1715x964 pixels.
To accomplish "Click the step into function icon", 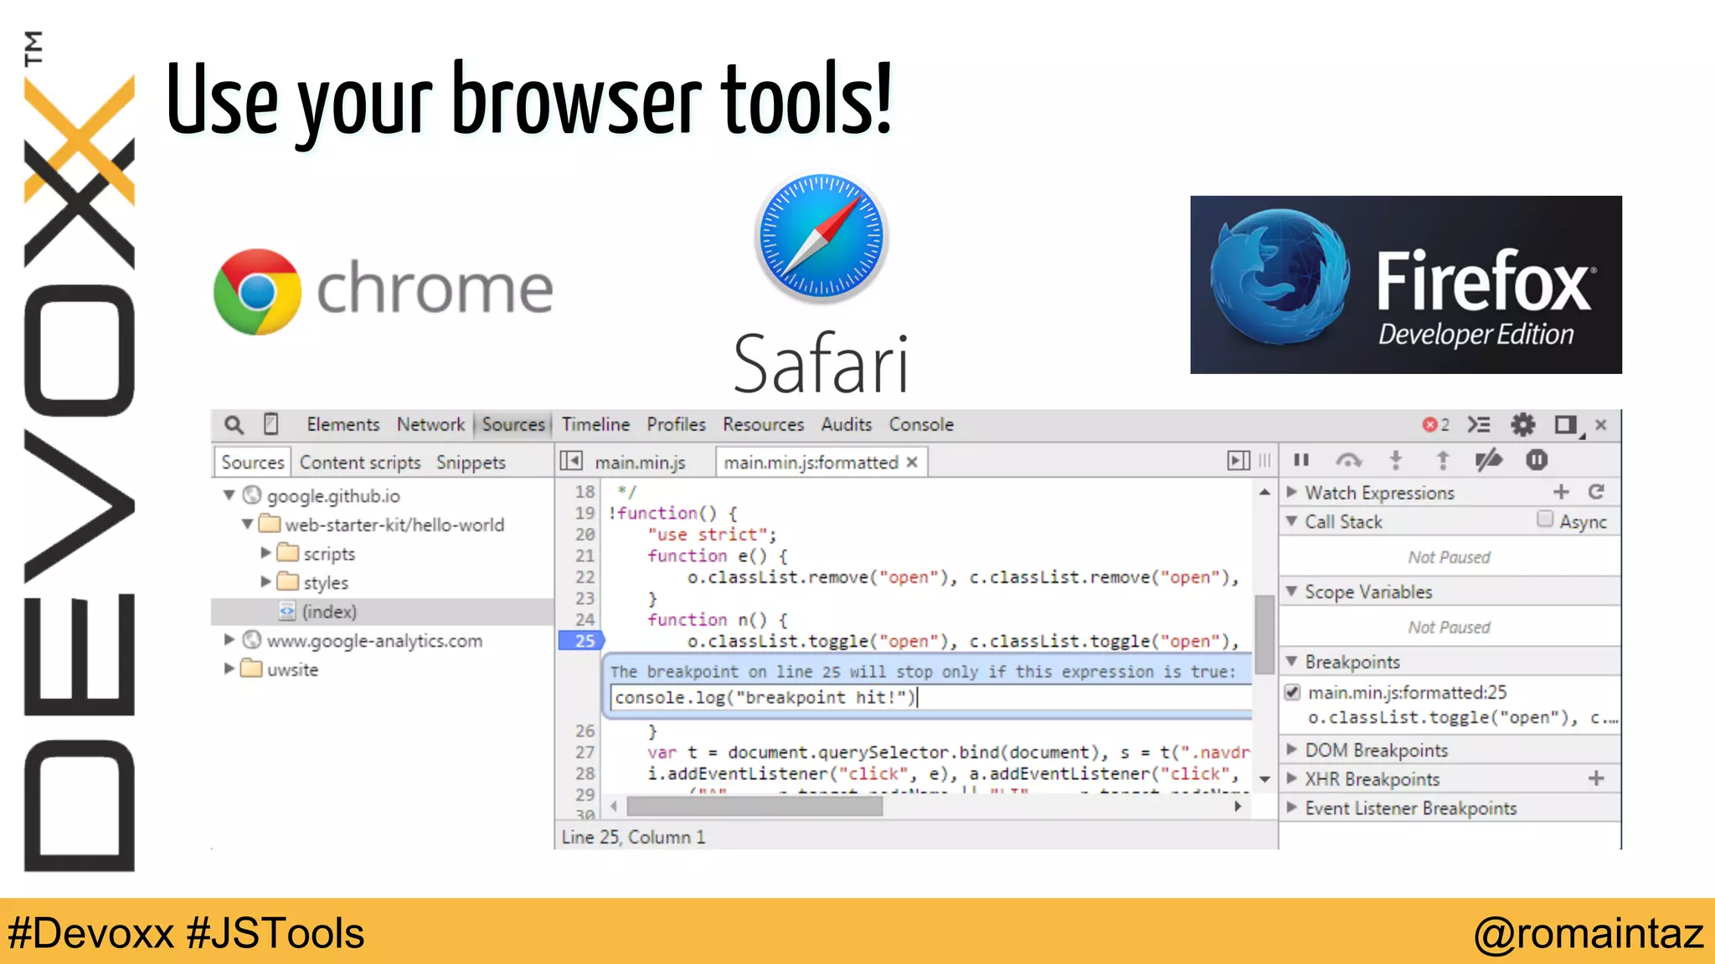I will (x=1395, y=459).
